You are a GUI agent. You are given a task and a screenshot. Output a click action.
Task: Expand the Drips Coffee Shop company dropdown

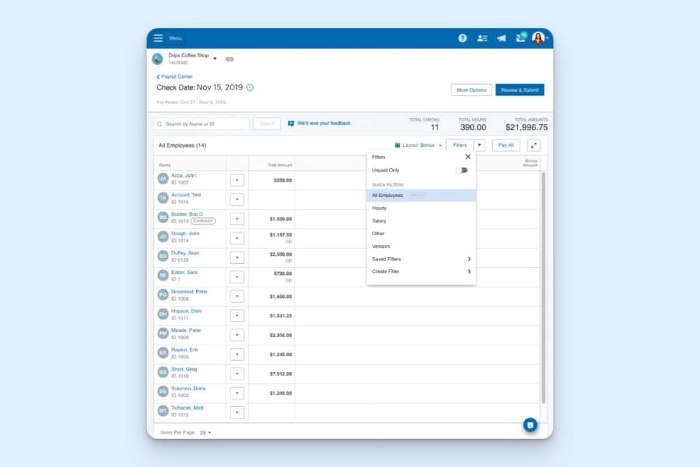(x=215, y=59)
